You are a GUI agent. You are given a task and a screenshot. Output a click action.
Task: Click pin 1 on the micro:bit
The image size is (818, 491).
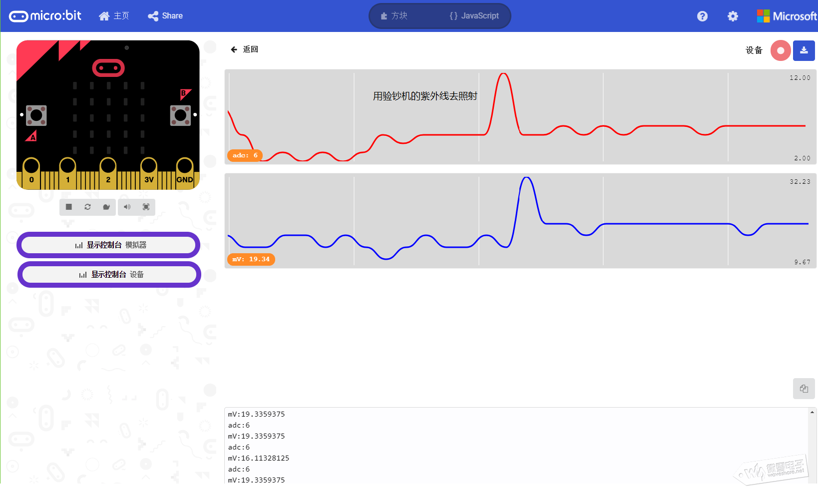[x=67, y=172]
